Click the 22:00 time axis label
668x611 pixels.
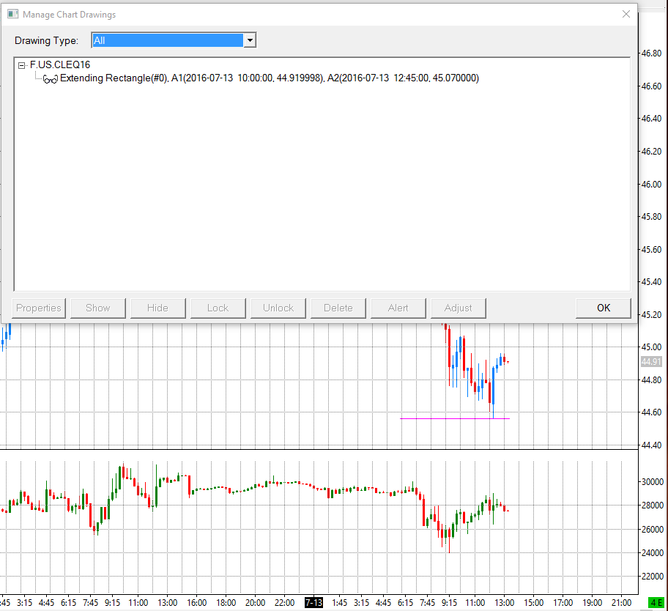[285, 603]
